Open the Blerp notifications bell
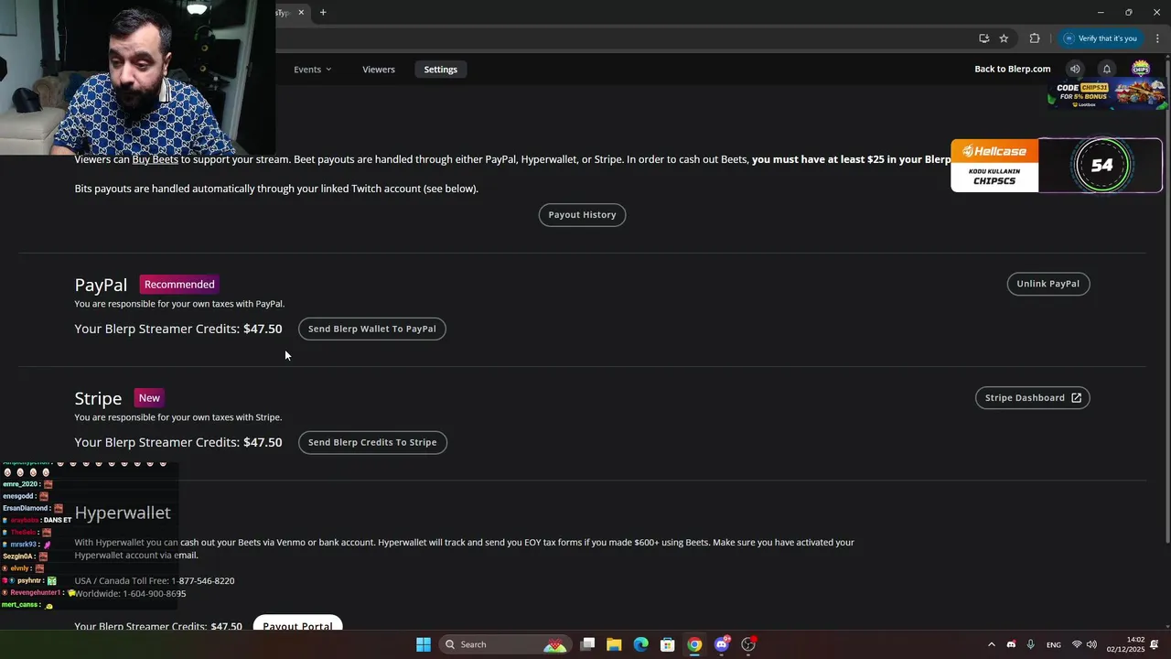The image size is (1171, 659). (x=1107, y=70)
